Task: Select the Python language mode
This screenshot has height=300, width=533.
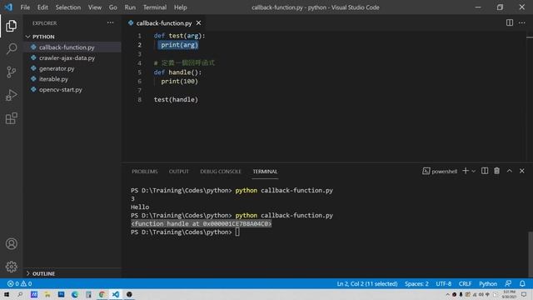Action: [x=488, y=283]
